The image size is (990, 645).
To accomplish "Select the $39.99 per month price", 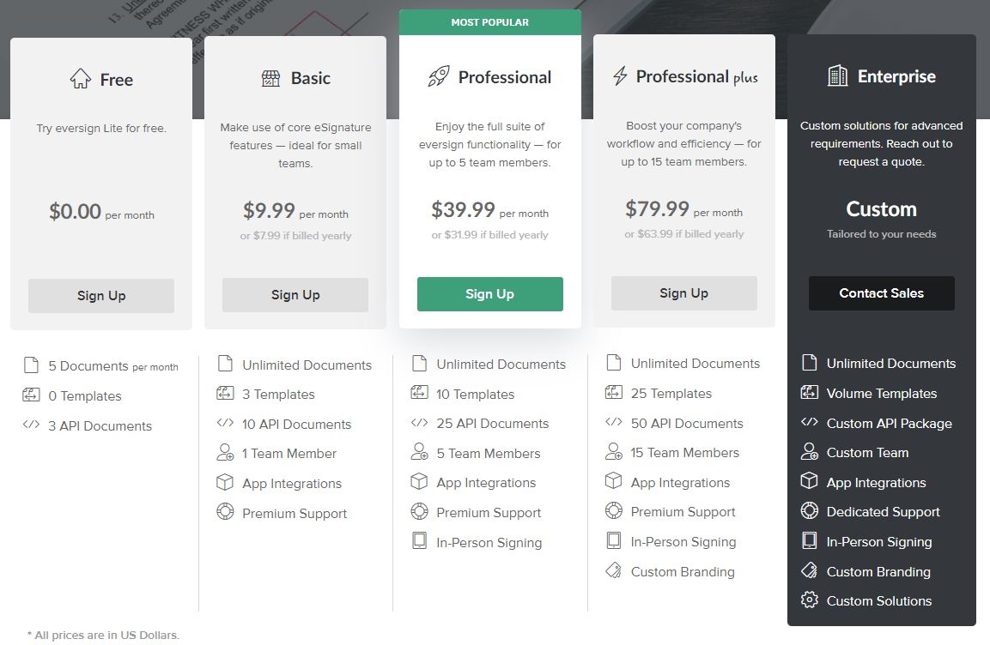I will click(x=490, y=210).
